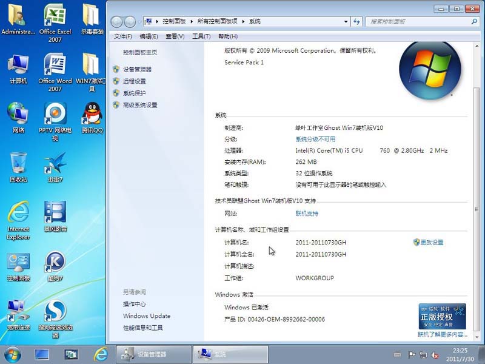Switch to 设备管理器 taskbar window
This screenshot has height=364, width=485.
pos(153,355)
